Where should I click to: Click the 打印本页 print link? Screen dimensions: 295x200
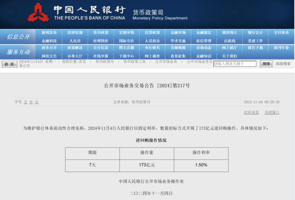tap(251, 112)
